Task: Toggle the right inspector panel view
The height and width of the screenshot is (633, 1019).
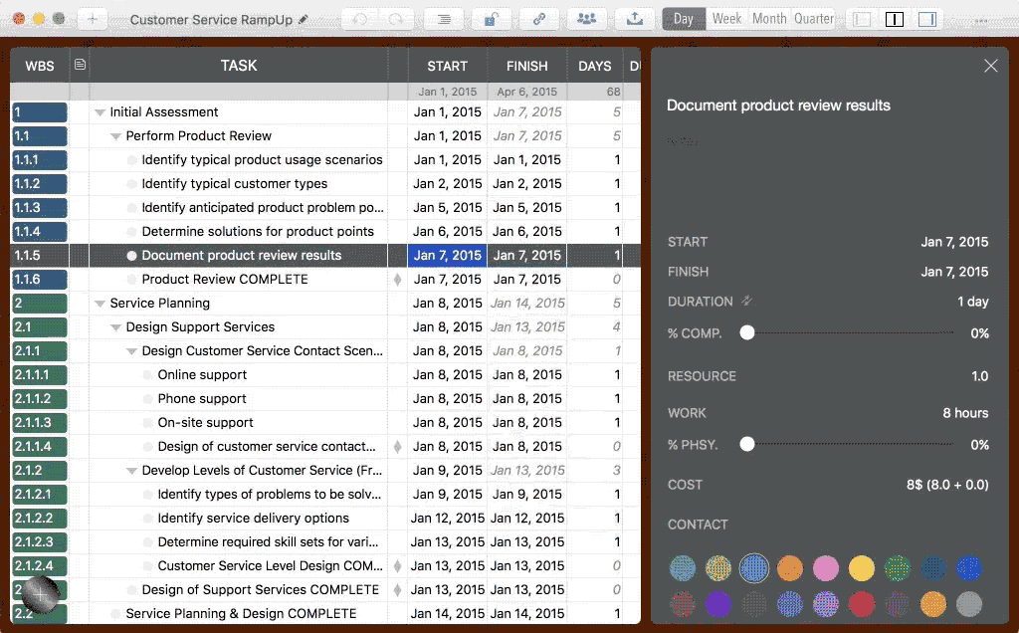Action: pyautogui.click(x=926, y=19)
